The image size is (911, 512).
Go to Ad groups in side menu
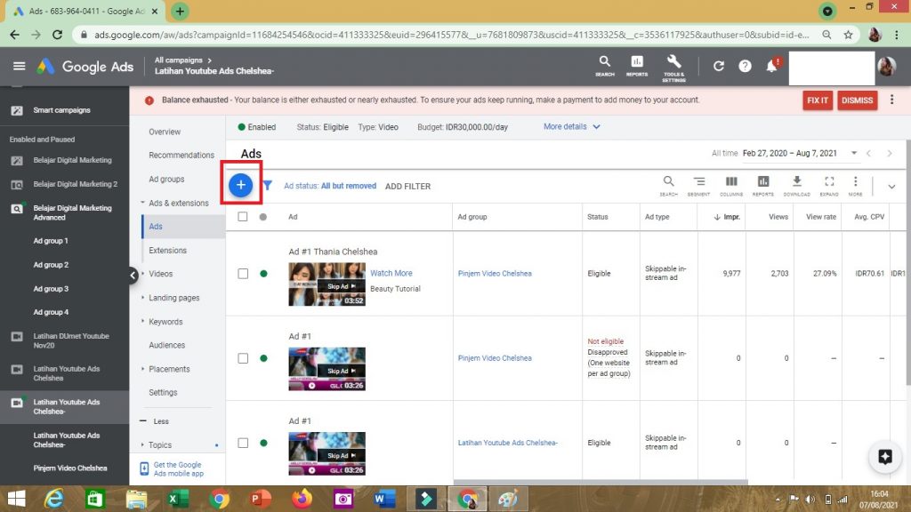[x=166, y=180]
